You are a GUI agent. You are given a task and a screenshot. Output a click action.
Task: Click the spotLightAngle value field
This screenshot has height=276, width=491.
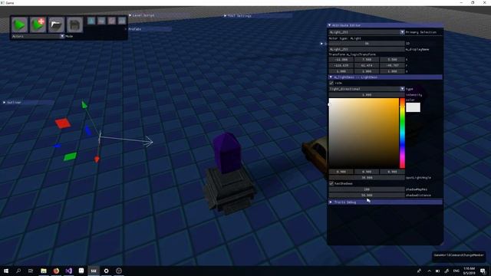click(x=367, y=178)
